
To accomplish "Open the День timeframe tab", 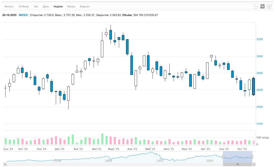I will coord(46,6).
